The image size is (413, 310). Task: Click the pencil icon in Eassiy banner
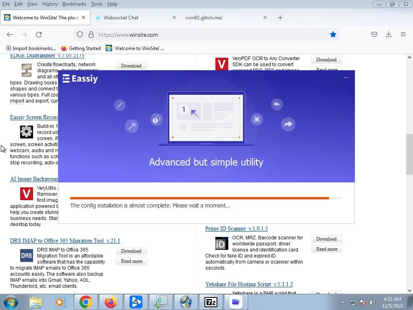[x=119, y=105]
